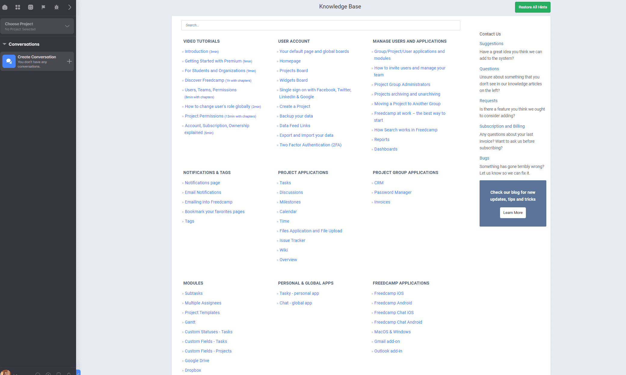Open the Password Manager article
Image resolution: width=626 pixels, height=375 pixels.
pos(393,193)
